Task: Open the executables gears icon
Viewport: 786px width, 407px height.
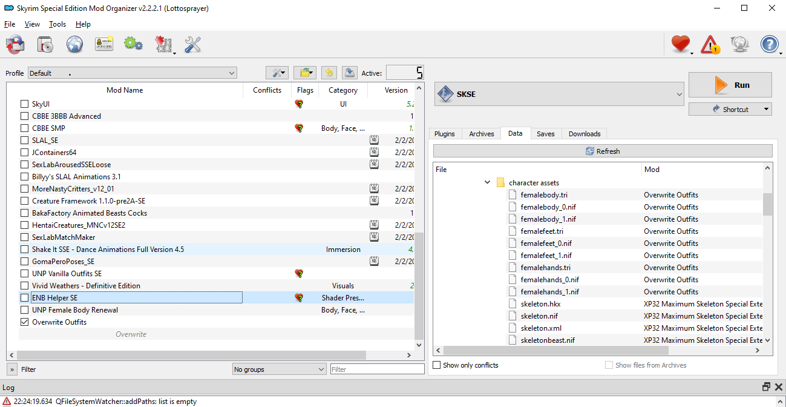Action: coord(133,44)
